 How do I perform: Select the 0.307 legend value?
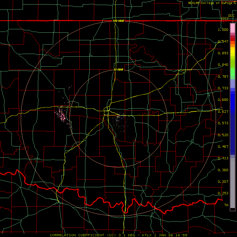click(x=223, y=182)
